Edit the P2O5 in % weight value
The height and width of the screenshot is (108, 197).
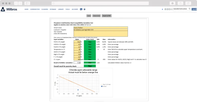(77, 42)
